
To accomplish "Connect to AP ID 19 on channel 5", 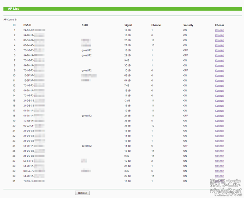I will point(220,121).
